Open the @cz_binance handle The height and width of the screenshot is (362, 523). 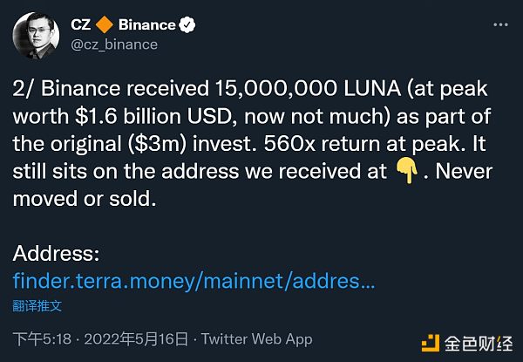(x=115, y=44)
